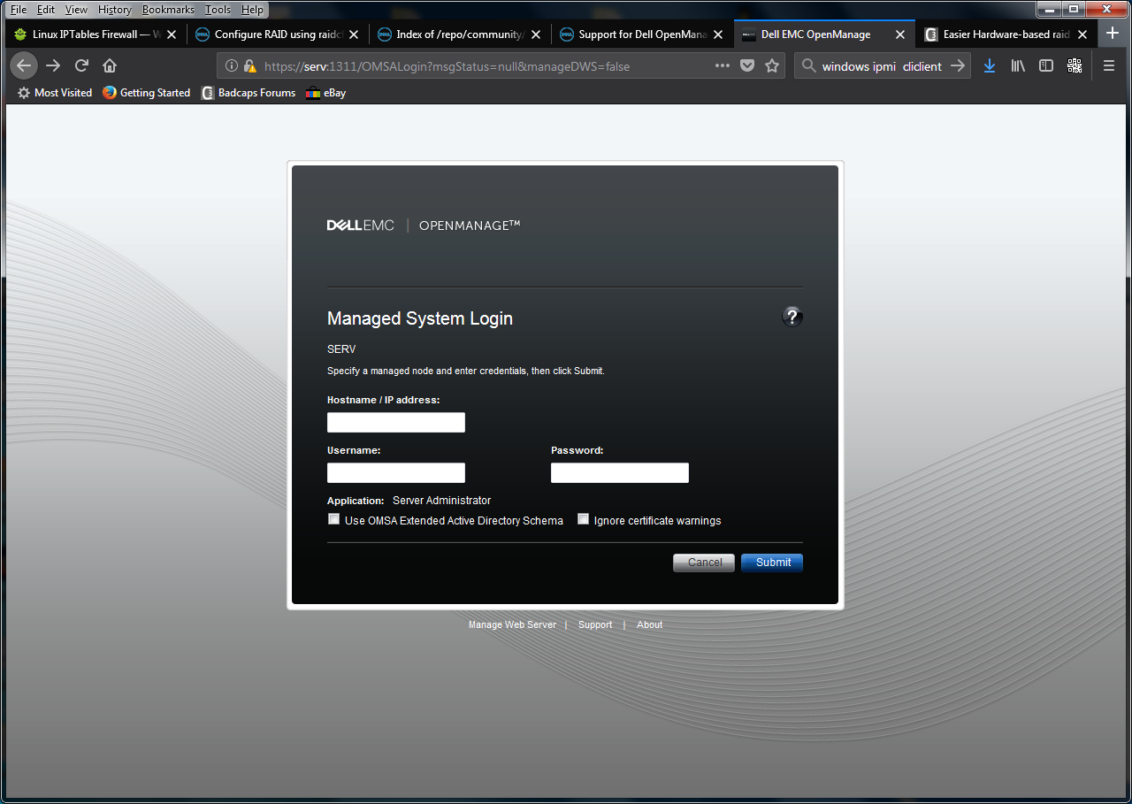Click the Submit button
Image resolution: width=1132 pixels, height=804 pixels.
[772, 563]
